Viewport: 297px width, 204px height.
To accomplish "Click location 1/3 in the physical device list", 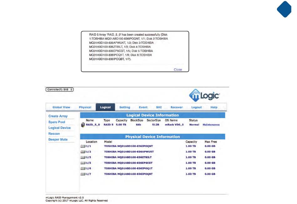I will (x=88, y=157).
